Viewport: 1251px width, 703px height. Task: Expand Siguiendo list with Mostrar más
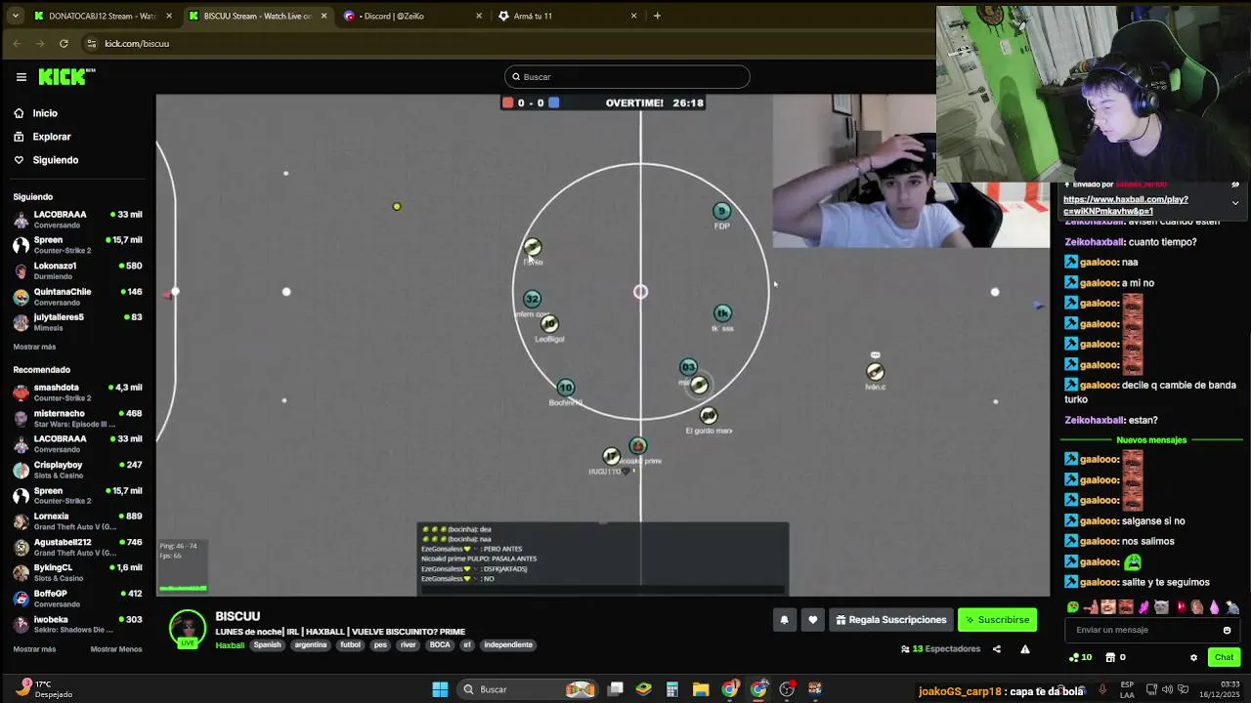34,347
